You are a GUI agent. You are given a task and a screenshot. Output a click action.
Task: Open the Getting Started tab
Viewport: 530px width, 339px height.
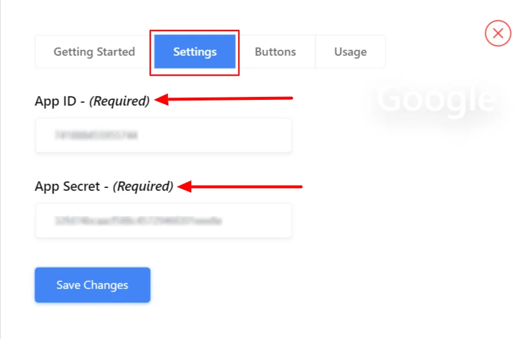point(94,52)
